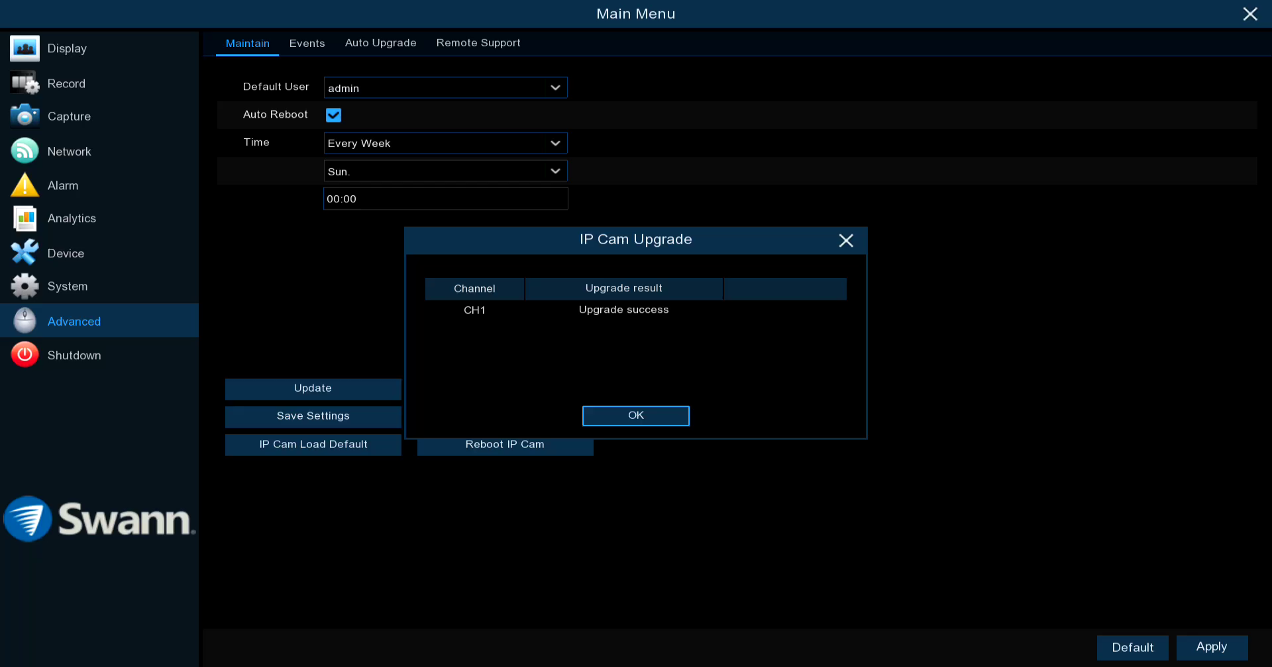Open the Analytics chart icon
The height and width of the screenshot is (667, 1272).
(x=25, y=218)
